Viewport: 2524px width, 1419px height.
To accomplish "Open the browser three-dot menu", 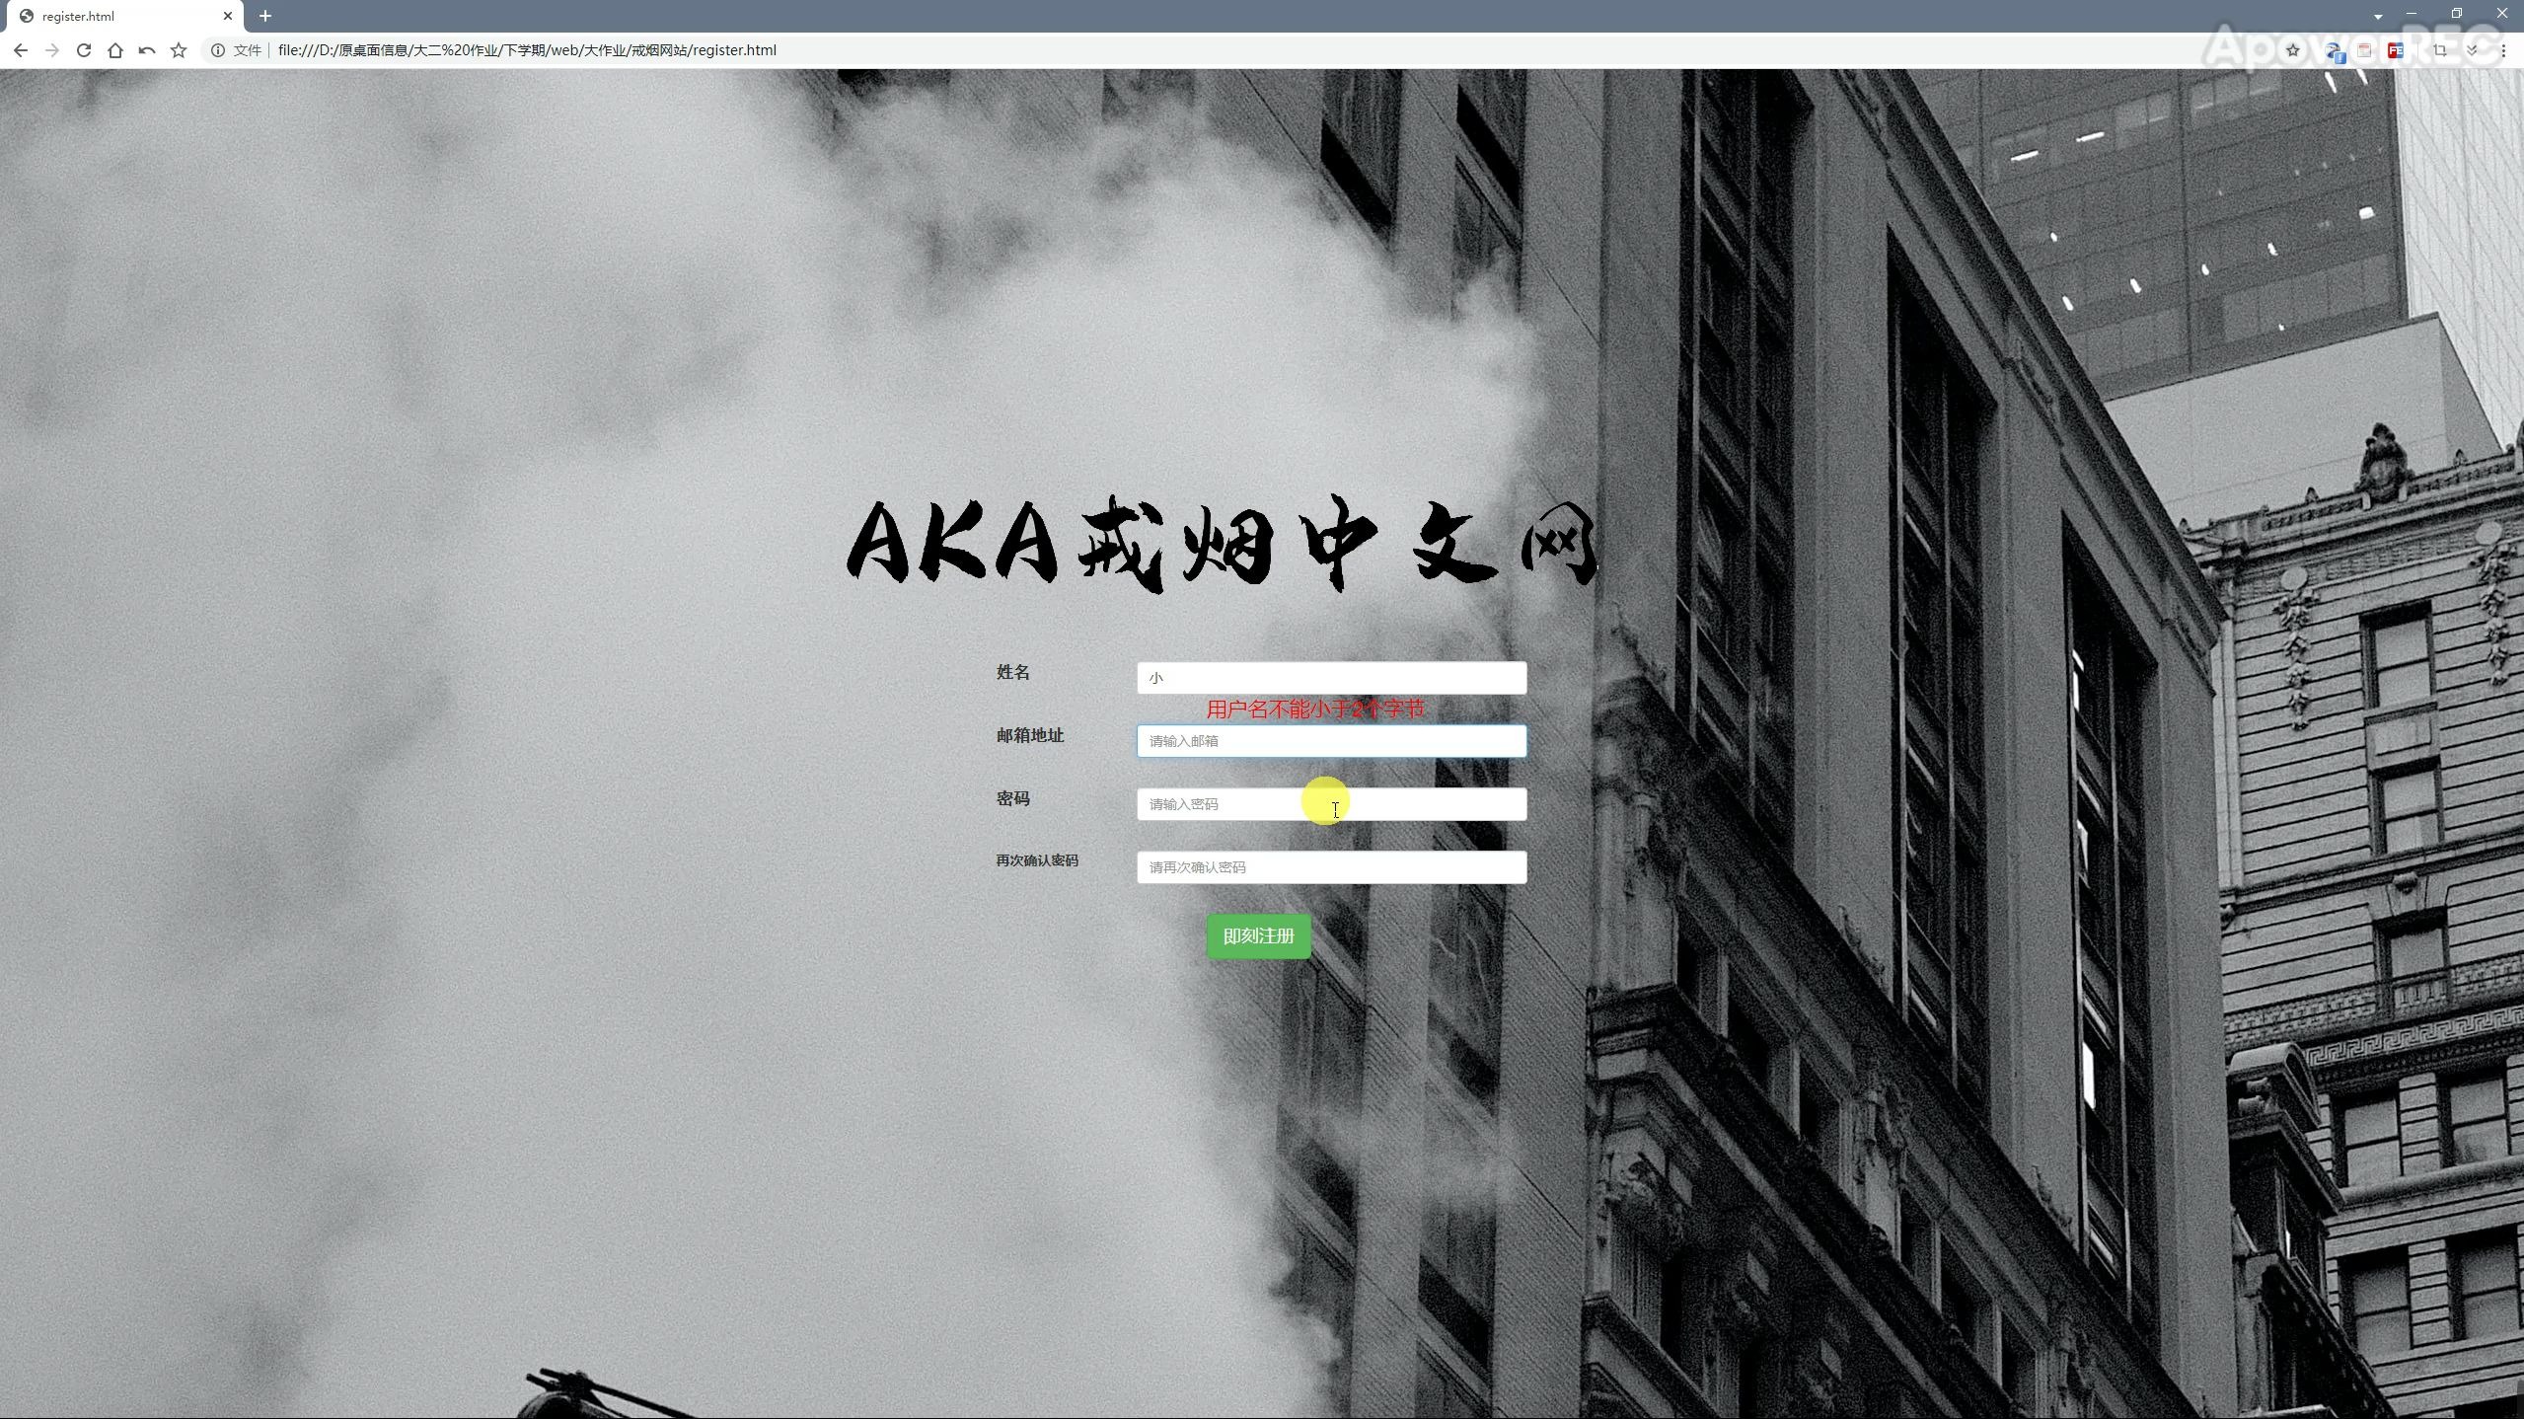I will coord(2503,50).
